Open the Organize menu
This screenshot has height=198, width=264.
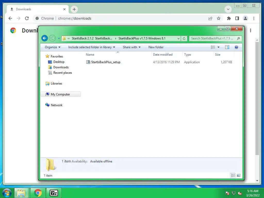52,47
